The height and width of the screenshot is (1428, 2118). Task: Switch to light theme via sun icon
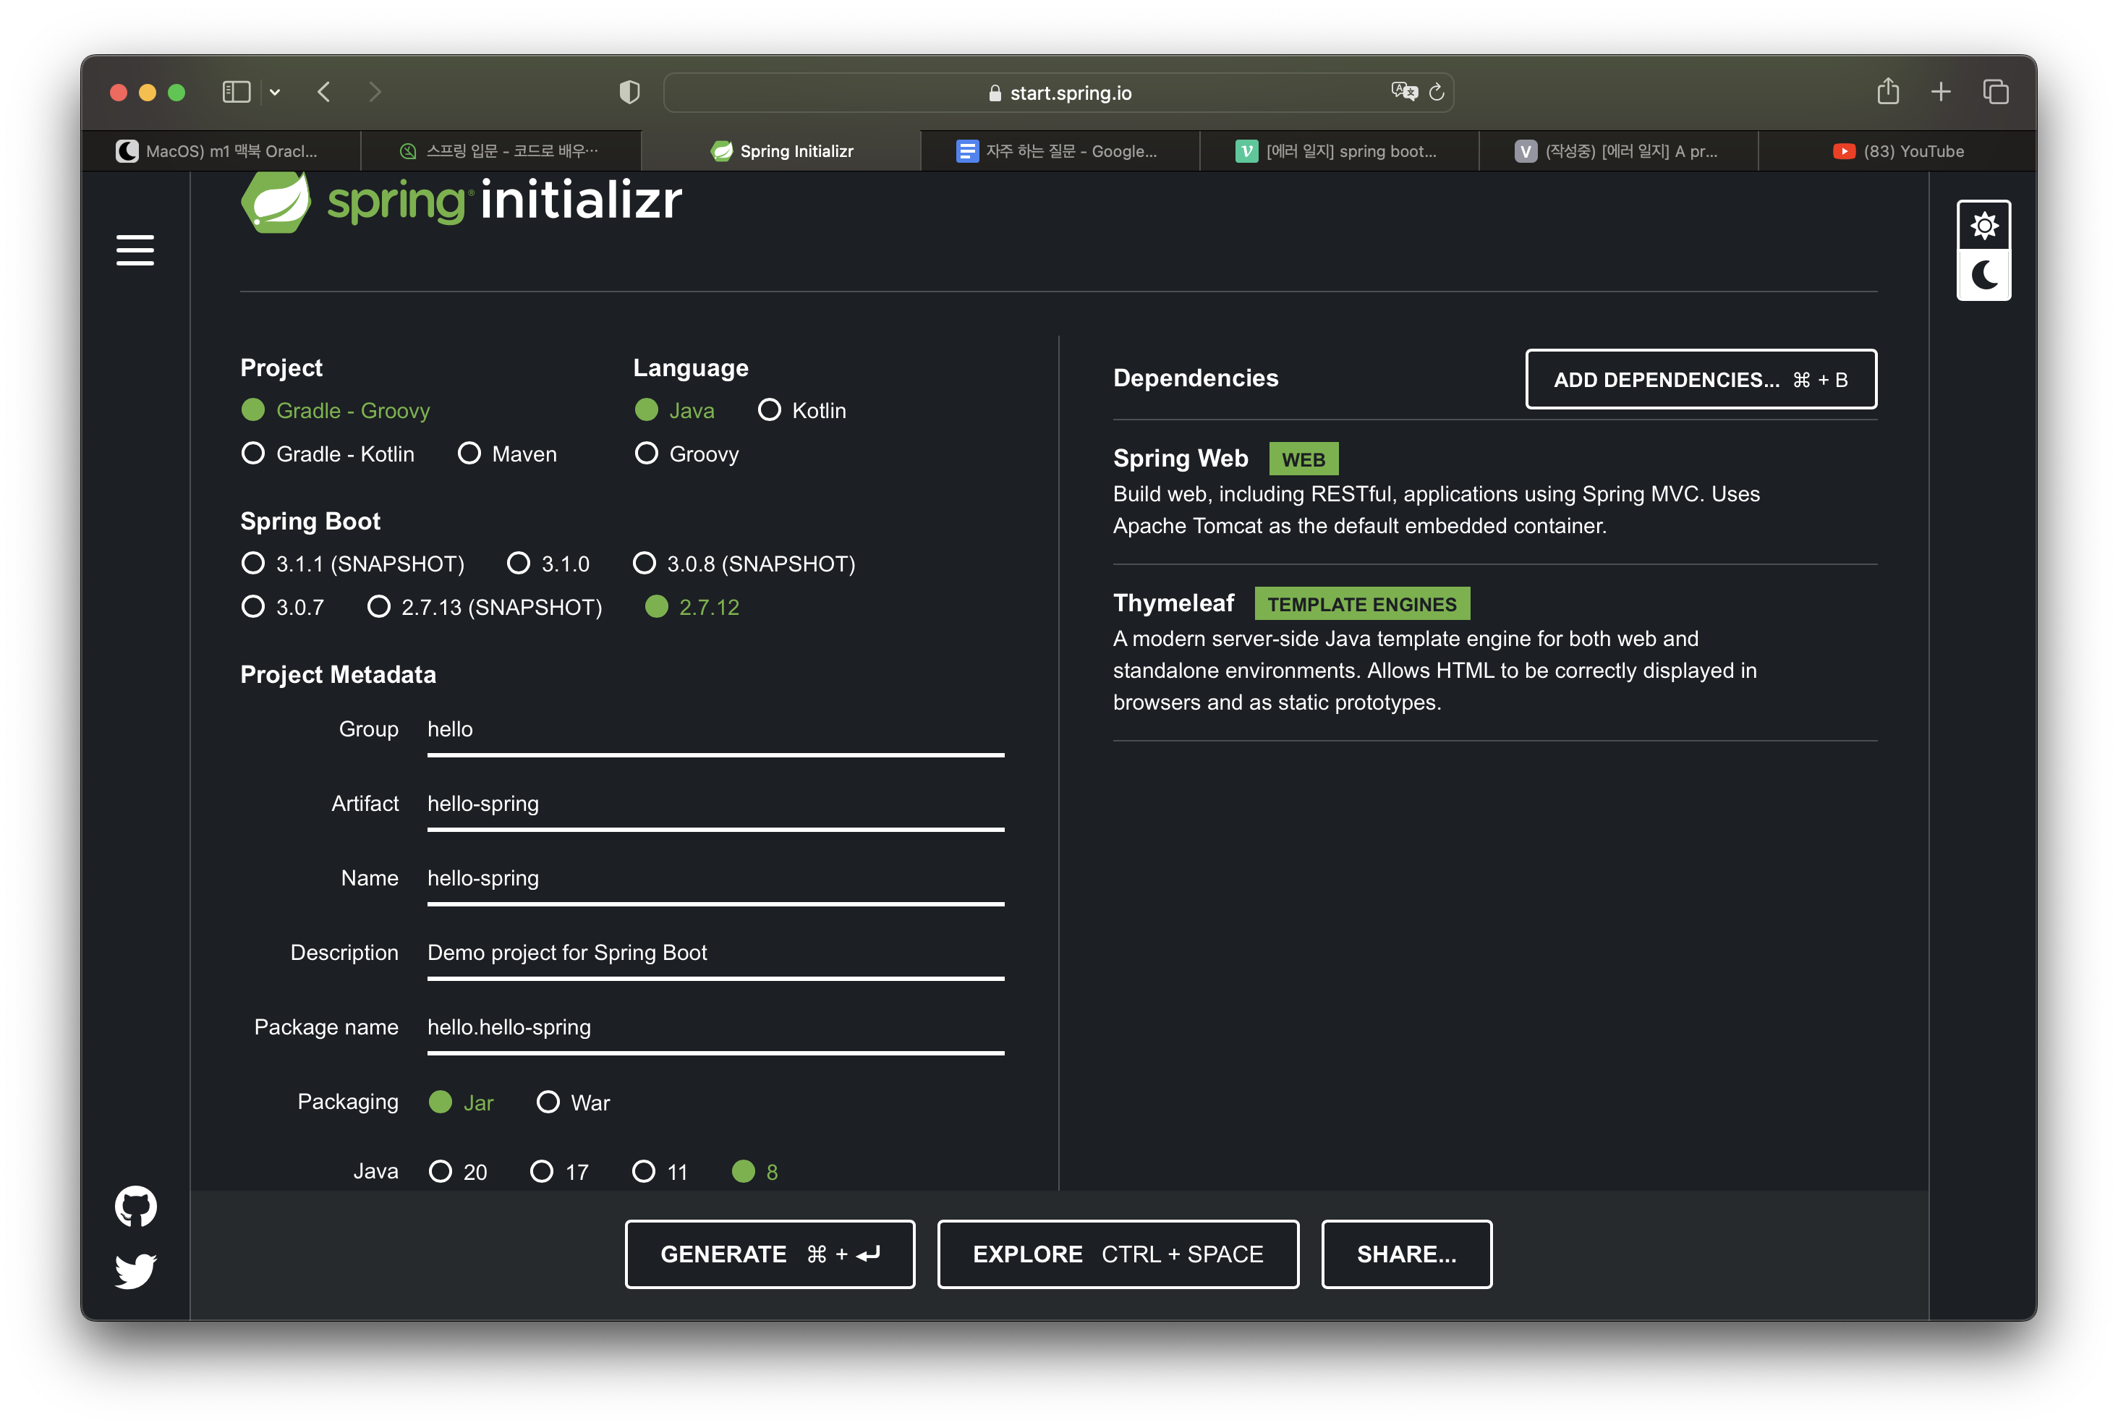(x=1984, y=225)
